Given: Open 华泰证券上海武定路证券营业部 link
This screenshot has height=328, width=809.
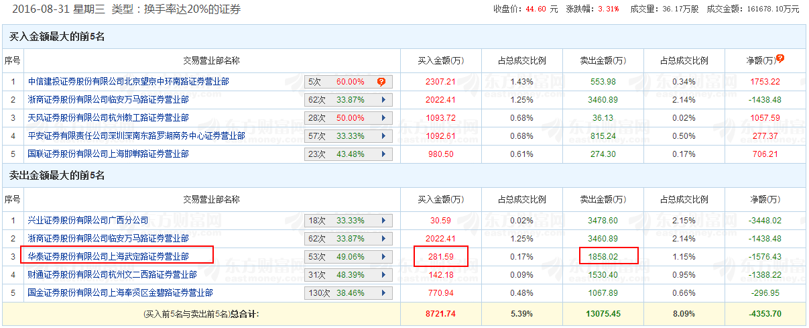Looking at the screenshot, I should coord(109,256).
